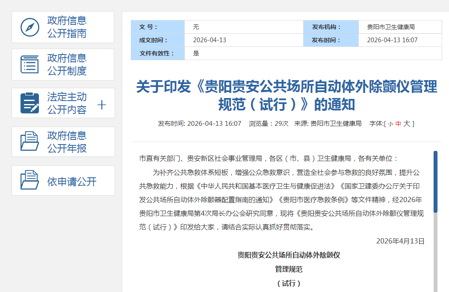The image size is (449, 292).
Task: Click the list icon beside 政府信息公开制度
Action: click(x=30, y=64)
